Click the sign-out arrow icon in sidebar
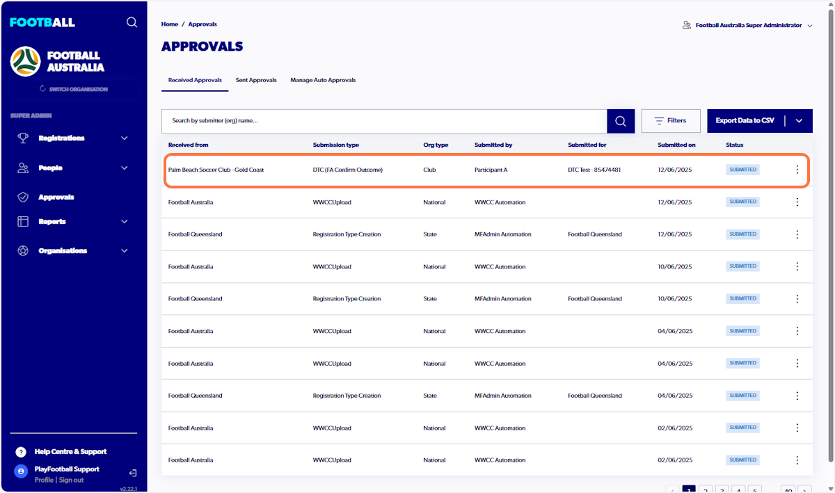 133,473
